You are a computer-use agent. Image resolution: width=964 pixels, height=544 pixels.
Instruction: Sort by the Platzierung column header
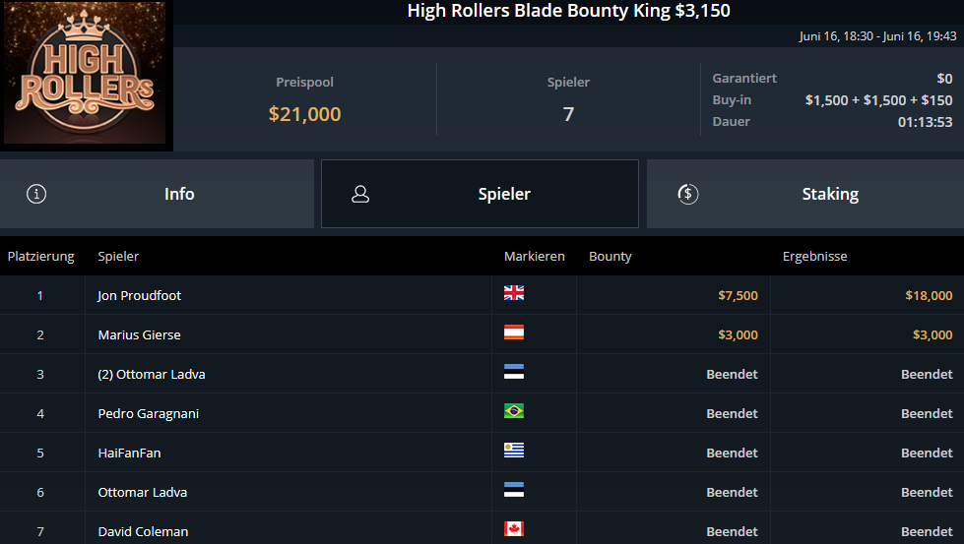40,257
